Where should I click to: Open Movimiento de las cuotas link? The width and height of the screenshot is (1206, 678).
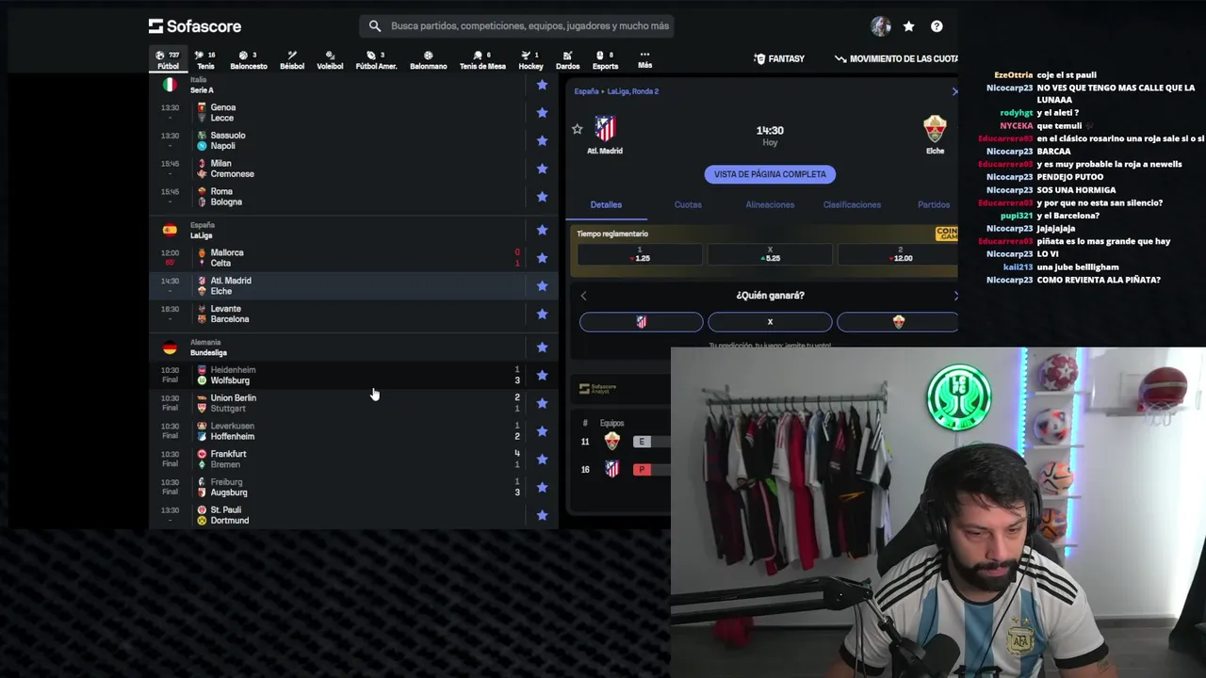pyautogui.click(x=896, y=58)
